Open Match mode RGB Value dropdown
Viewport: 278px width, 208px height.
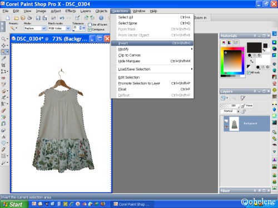(x=68, y=28)
